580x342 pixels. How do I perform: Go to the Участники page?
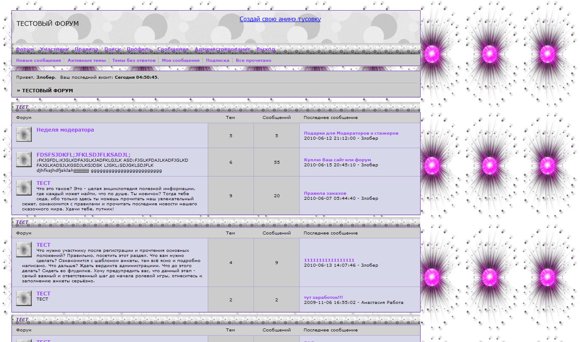[54, 49]
